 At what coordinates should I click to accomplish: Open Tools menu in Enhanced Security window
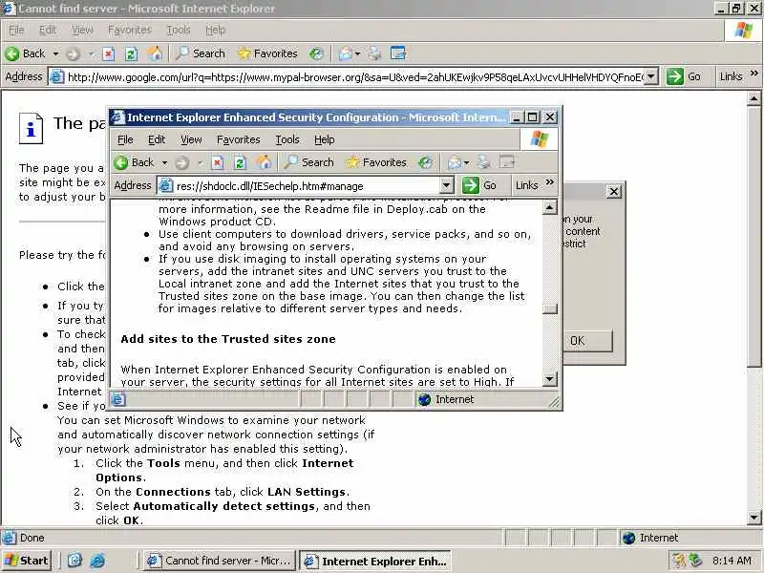tap(287, 139)
